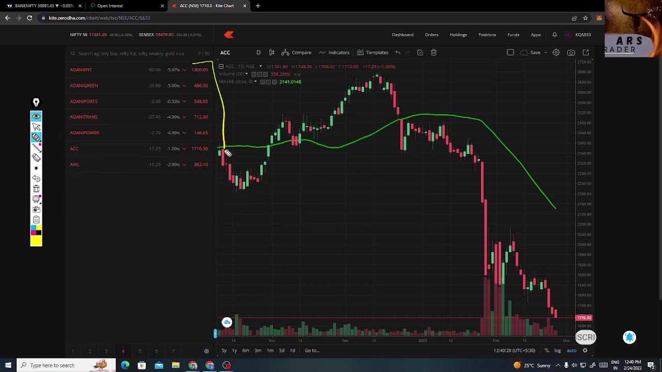Click the chart settings gear icon
Viewport: 662px width, 372px height.
pos(556,52)
